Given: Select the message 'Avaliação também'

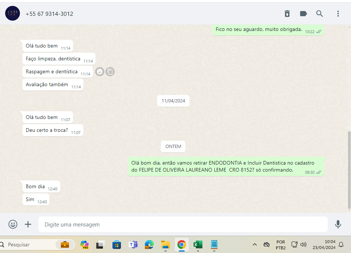Looking at the screenshot, I should [x=53, y=85].
